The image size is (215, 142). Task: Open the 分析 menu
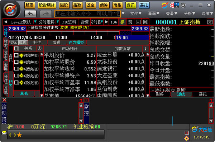coord(189,14)
